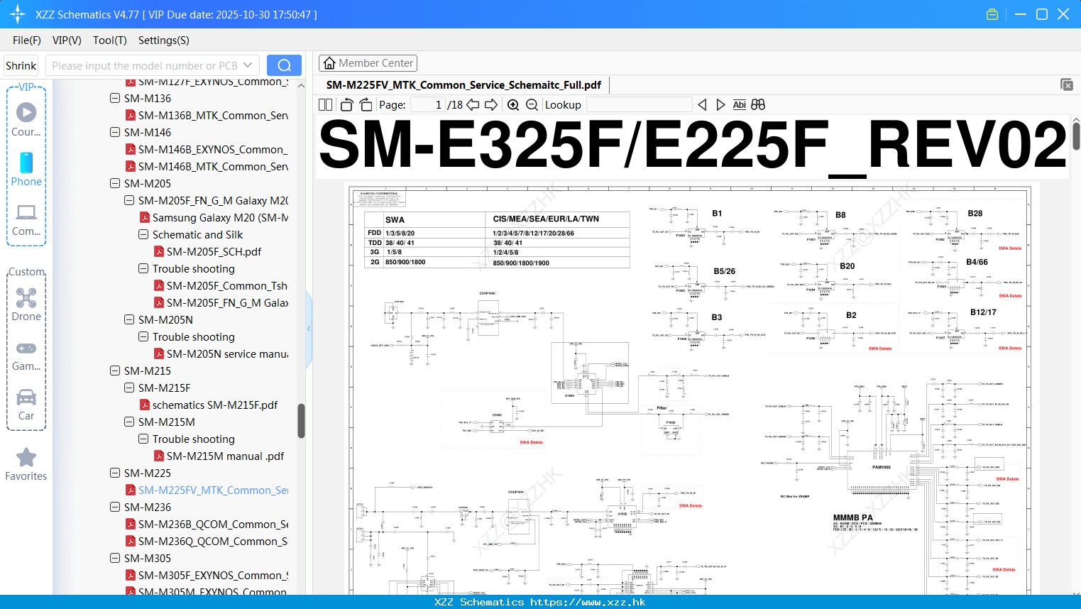Viewport: 1081px width, 609px height.
Task: Collapse the SM-M205 tree node
Action: tap(115, 183)
